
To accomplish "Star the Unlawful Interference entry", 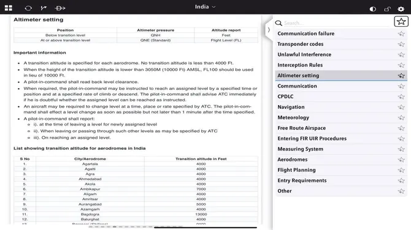I will coord(401,54).
